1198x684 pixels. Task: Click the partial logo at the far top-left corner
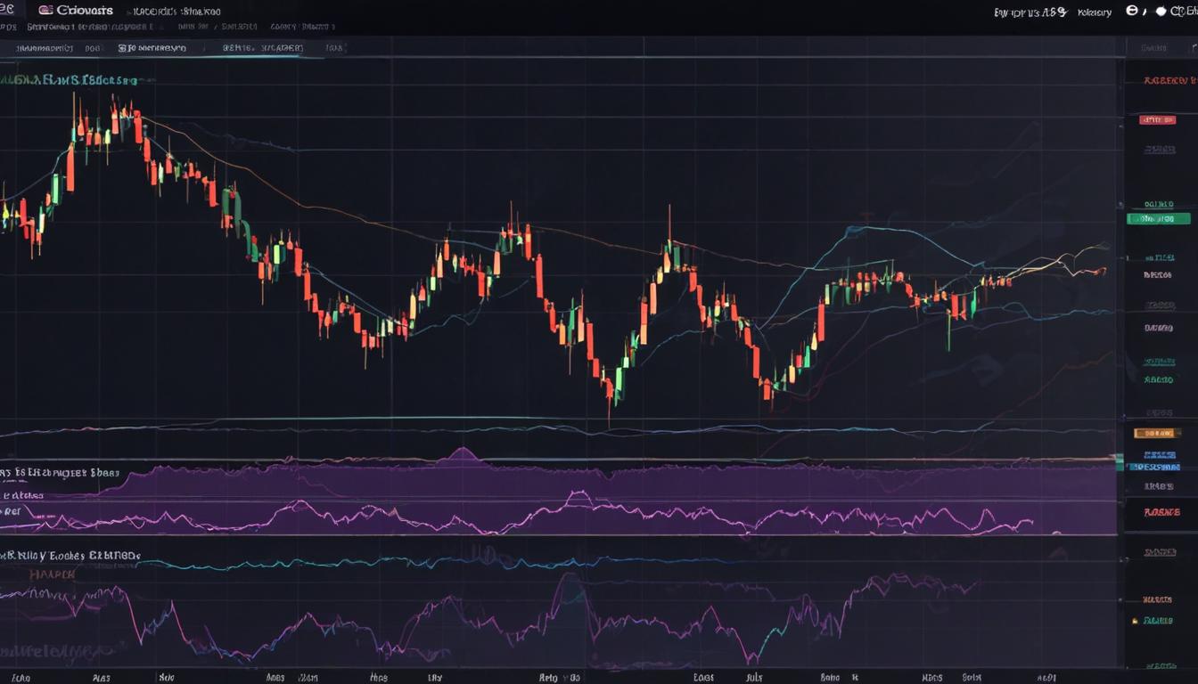point(7,10)
